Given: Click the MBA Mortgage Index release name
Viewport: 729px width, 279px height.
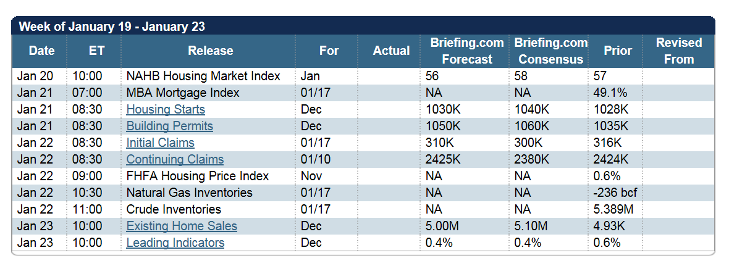Looking at the screenshot, I should click(183, 93).
